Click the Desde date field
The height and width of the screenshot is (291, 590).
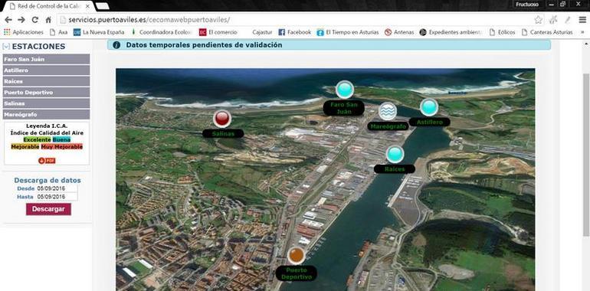(x=57, y=188)
